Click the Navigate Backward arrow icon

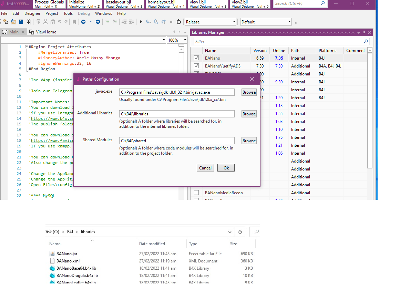(83, 22)
